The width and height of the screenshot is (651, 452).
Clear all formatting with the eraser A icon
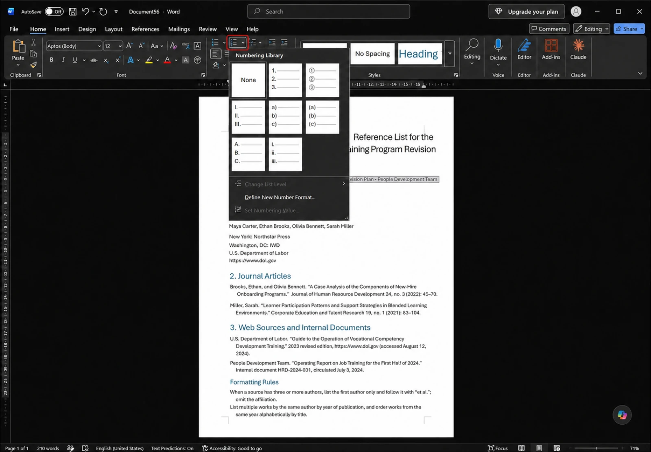click(x=173, y=46)
